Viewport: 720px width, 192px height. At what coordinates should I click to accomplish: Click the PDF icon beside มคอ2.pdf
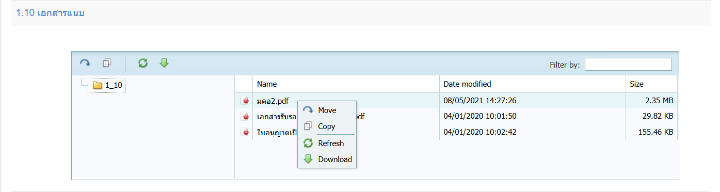point(245,101)
